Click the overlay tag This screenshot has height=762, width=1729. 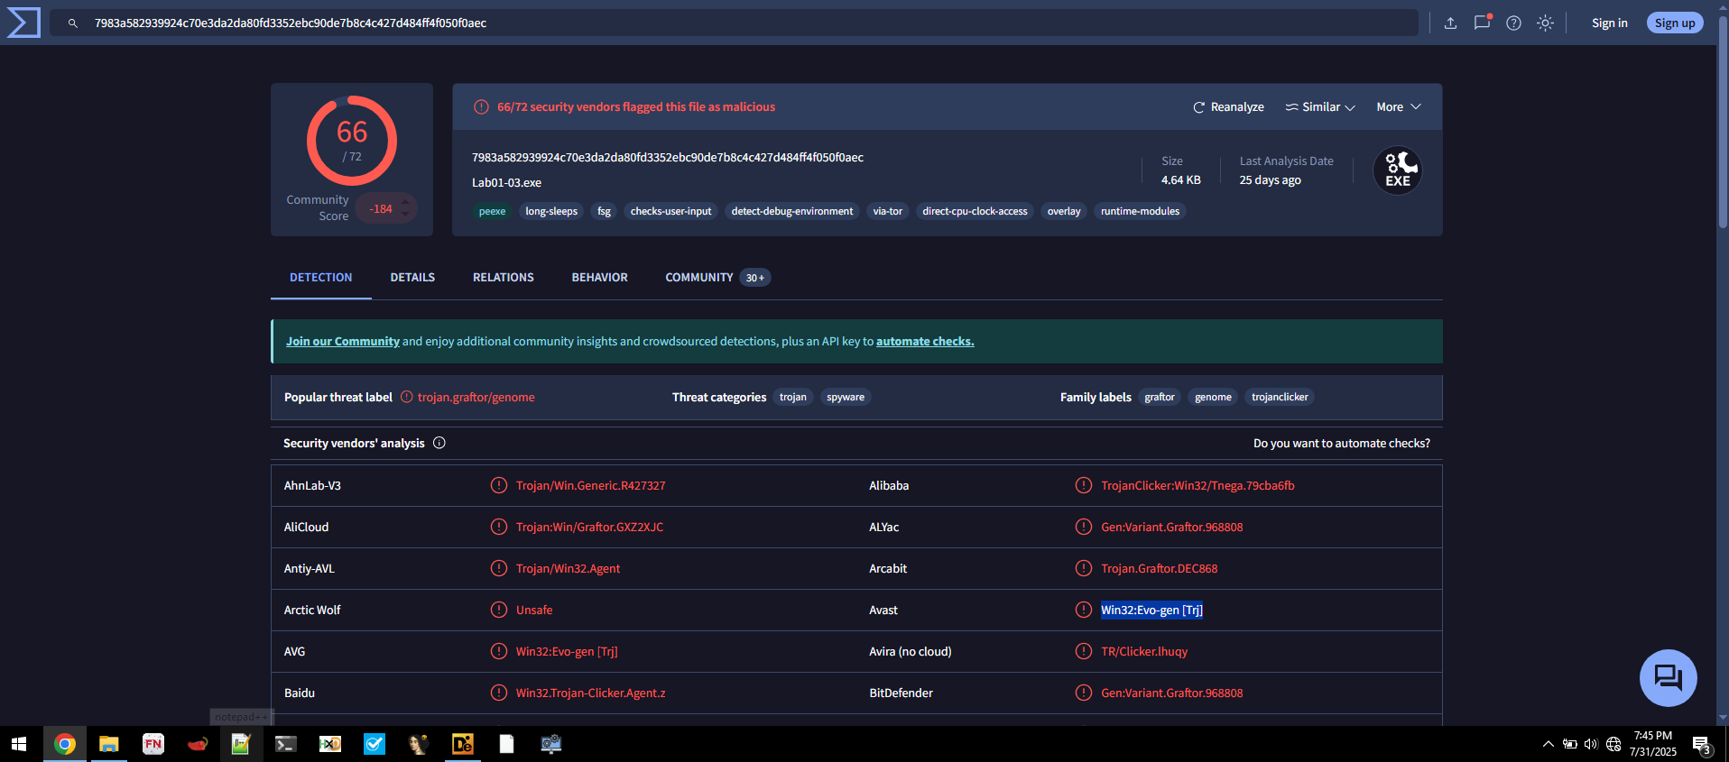[x=1064, y=212]
